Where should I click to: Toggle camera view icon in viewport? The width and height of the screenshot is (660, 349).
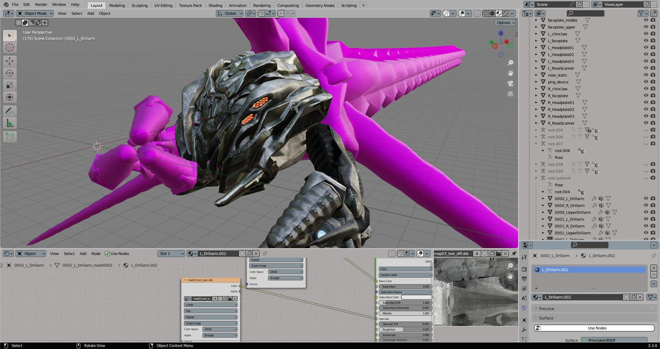[510, 83]
